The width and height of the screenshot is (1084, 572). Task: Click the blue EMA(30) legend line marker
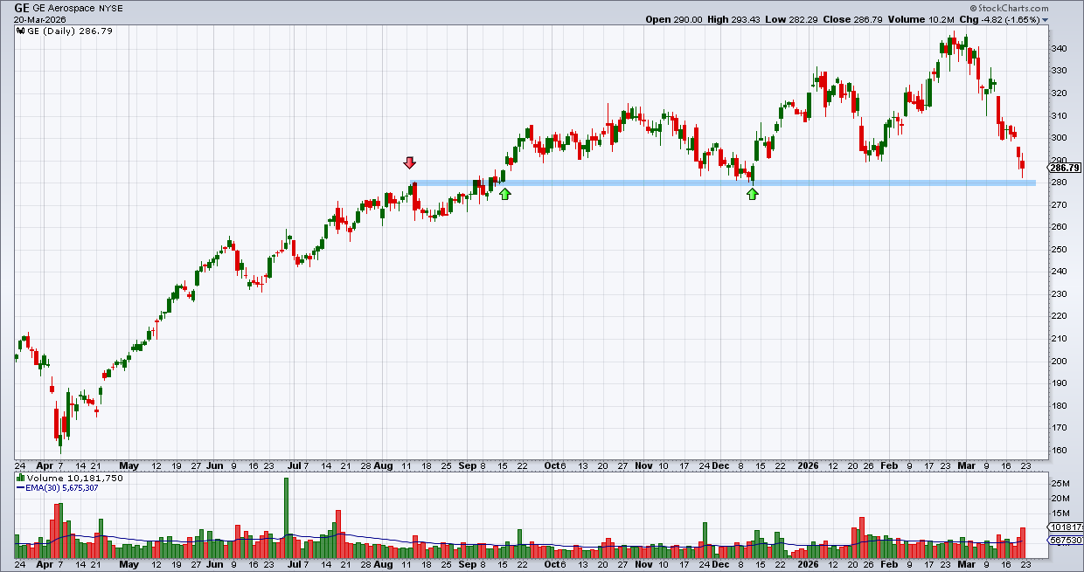click(x=20, y=489)
